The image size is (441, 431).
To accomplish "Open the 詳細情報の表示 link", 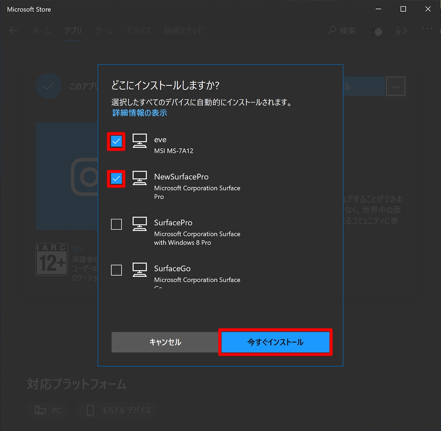I will click(140, 113).
